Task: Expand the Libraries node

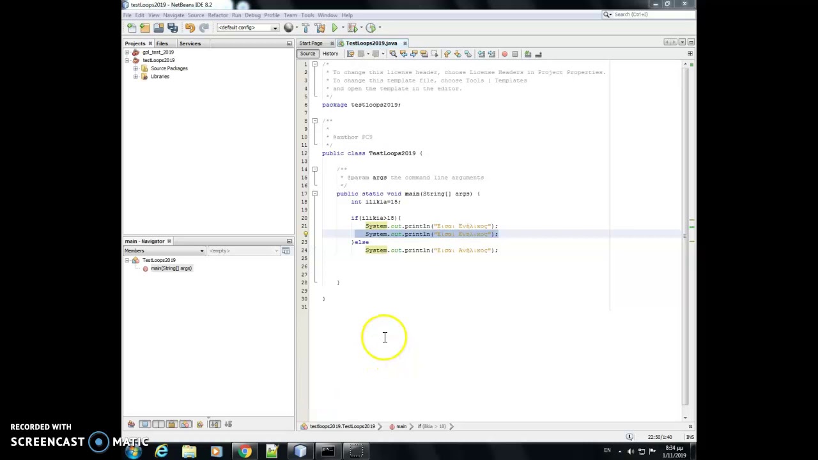Action: [135, 77]
